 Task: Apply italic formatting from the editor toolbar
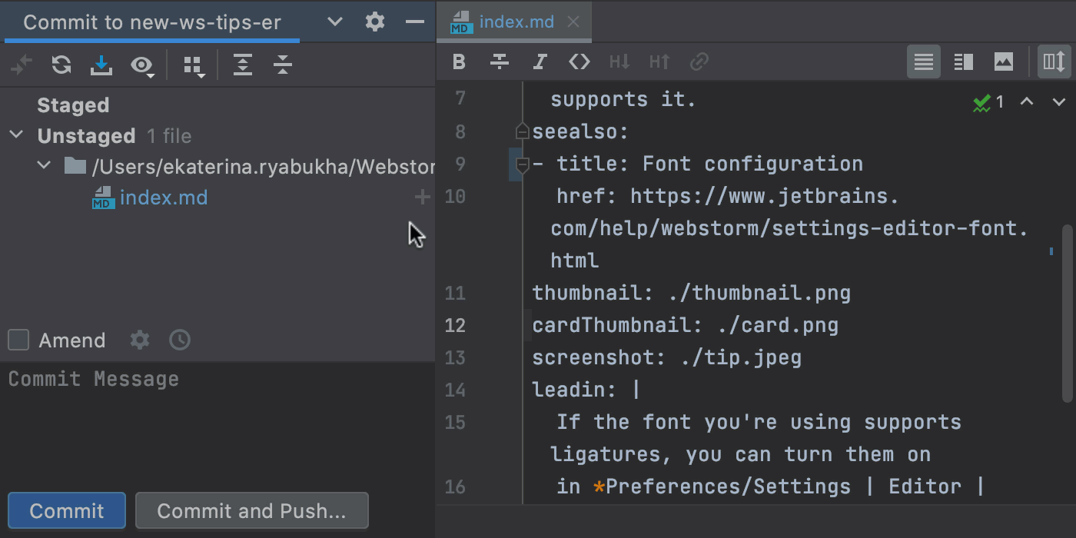[540, 61]
